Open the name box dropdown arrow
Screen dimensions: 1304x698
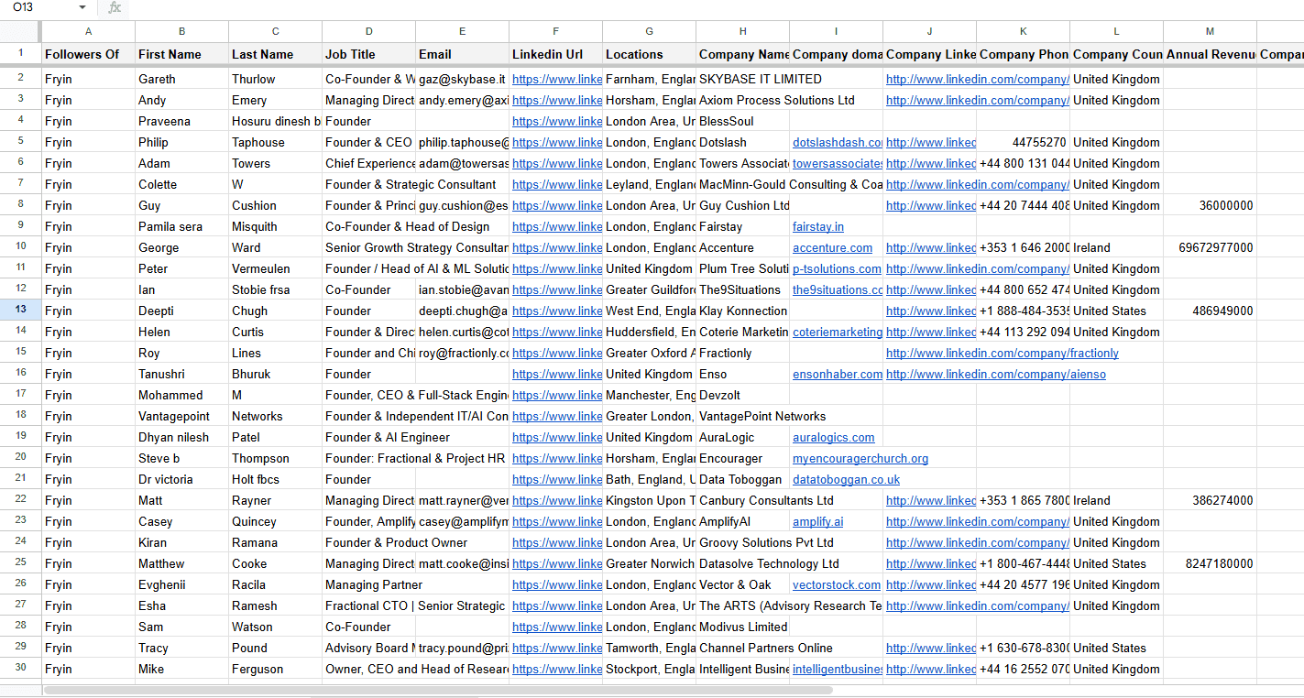82,7
